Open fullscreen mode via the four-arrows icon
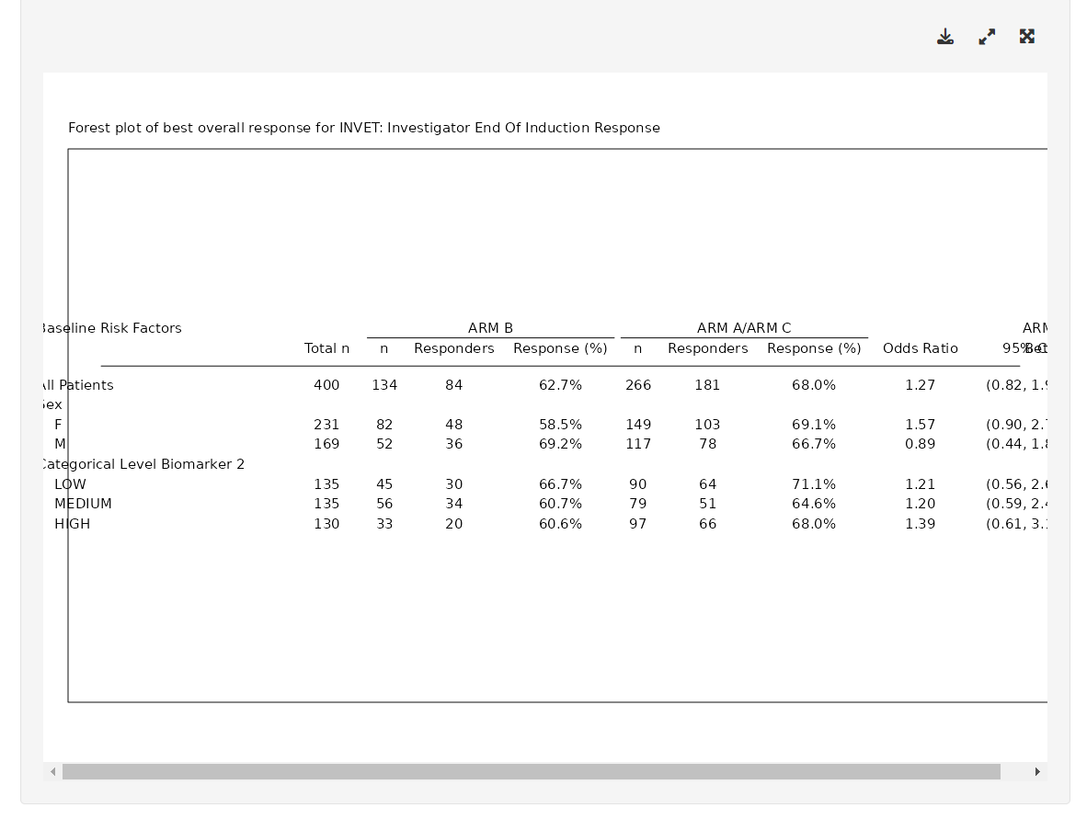This screenshot has height=819, width=1087. 1026,37
